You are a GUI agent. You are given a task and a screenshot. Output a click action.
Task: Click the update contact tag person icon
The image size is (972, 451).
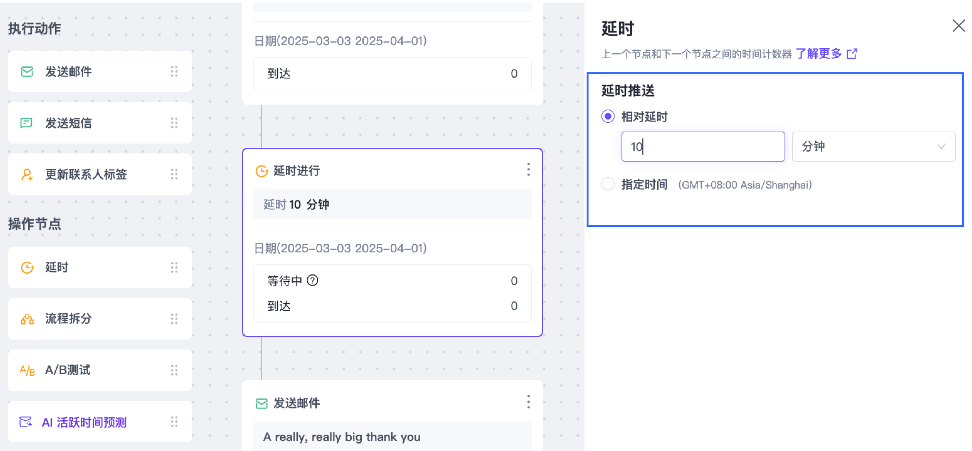tap(26, 174)
